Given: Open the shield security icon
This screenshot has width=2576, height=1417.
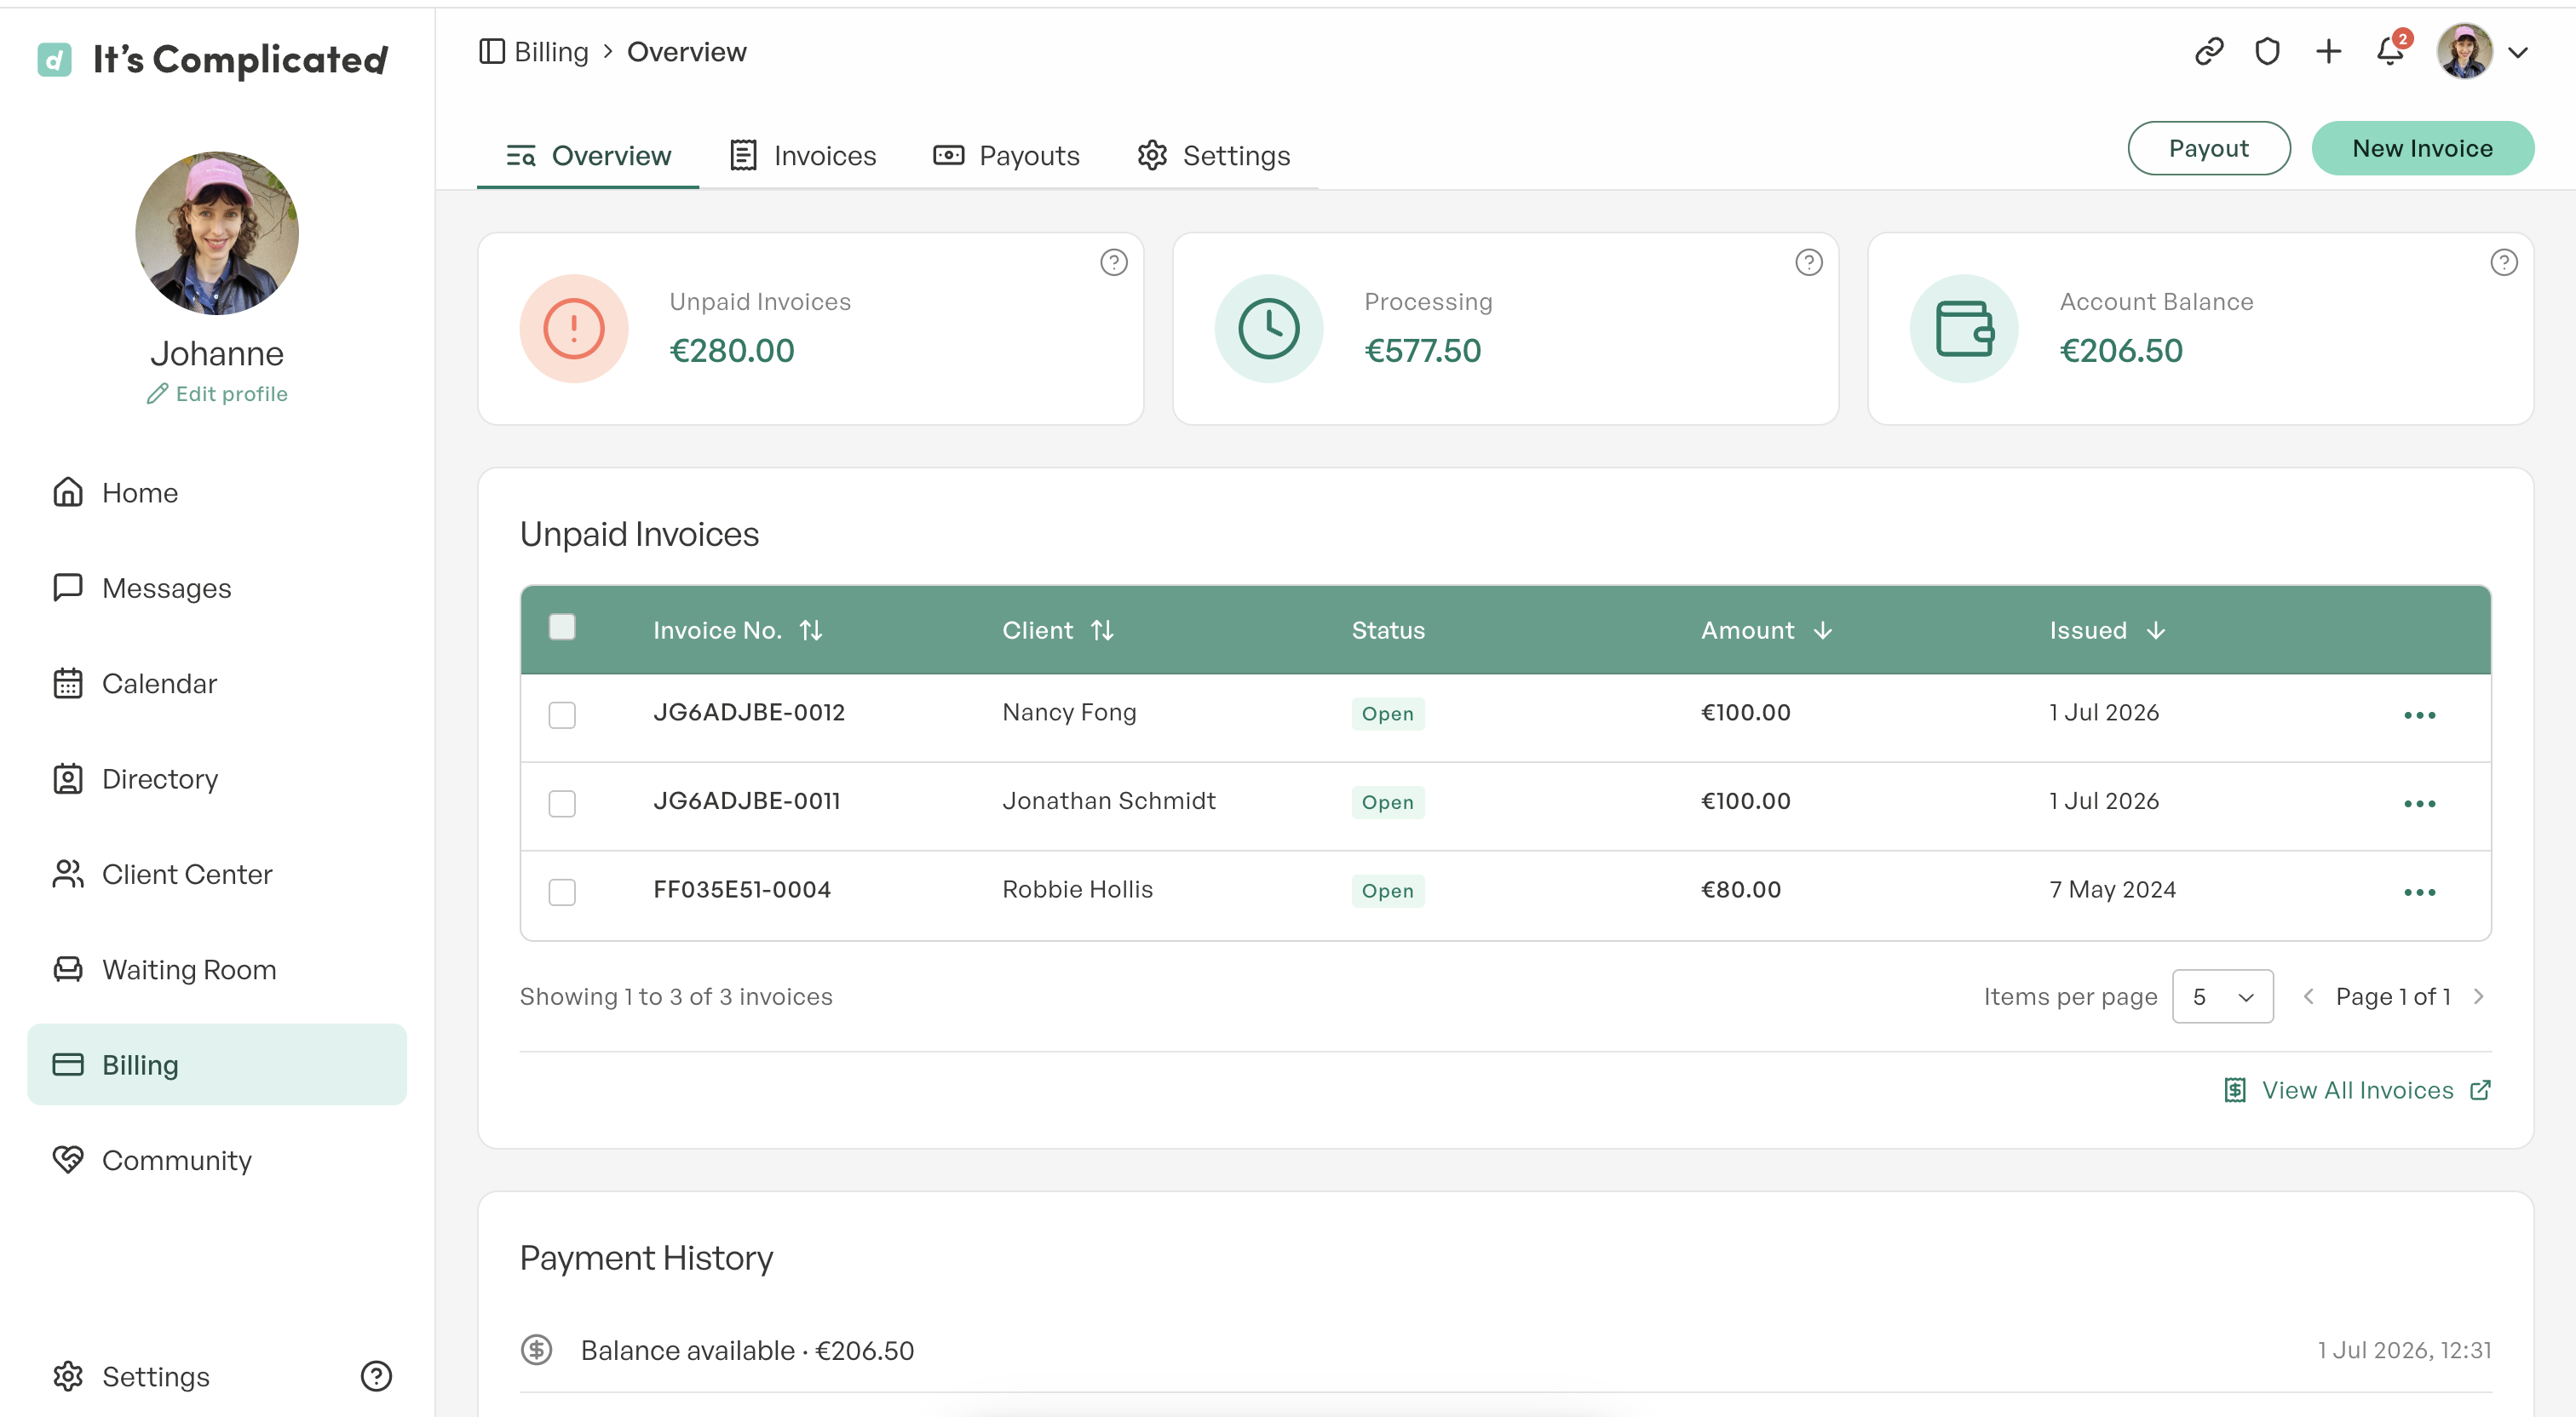Looking at the screenshot, I should pyautogui.click(x=2267, y=51).
